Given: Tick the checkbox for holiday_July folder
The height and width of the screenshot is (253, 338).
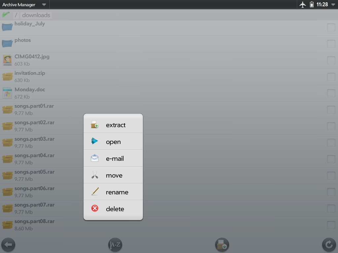Looking at the screenshot, I should tap(331, 28).
